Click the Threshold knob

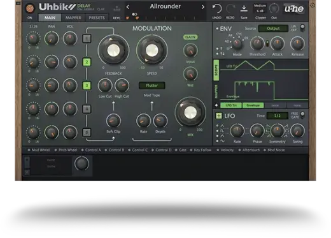pos(257,43)
